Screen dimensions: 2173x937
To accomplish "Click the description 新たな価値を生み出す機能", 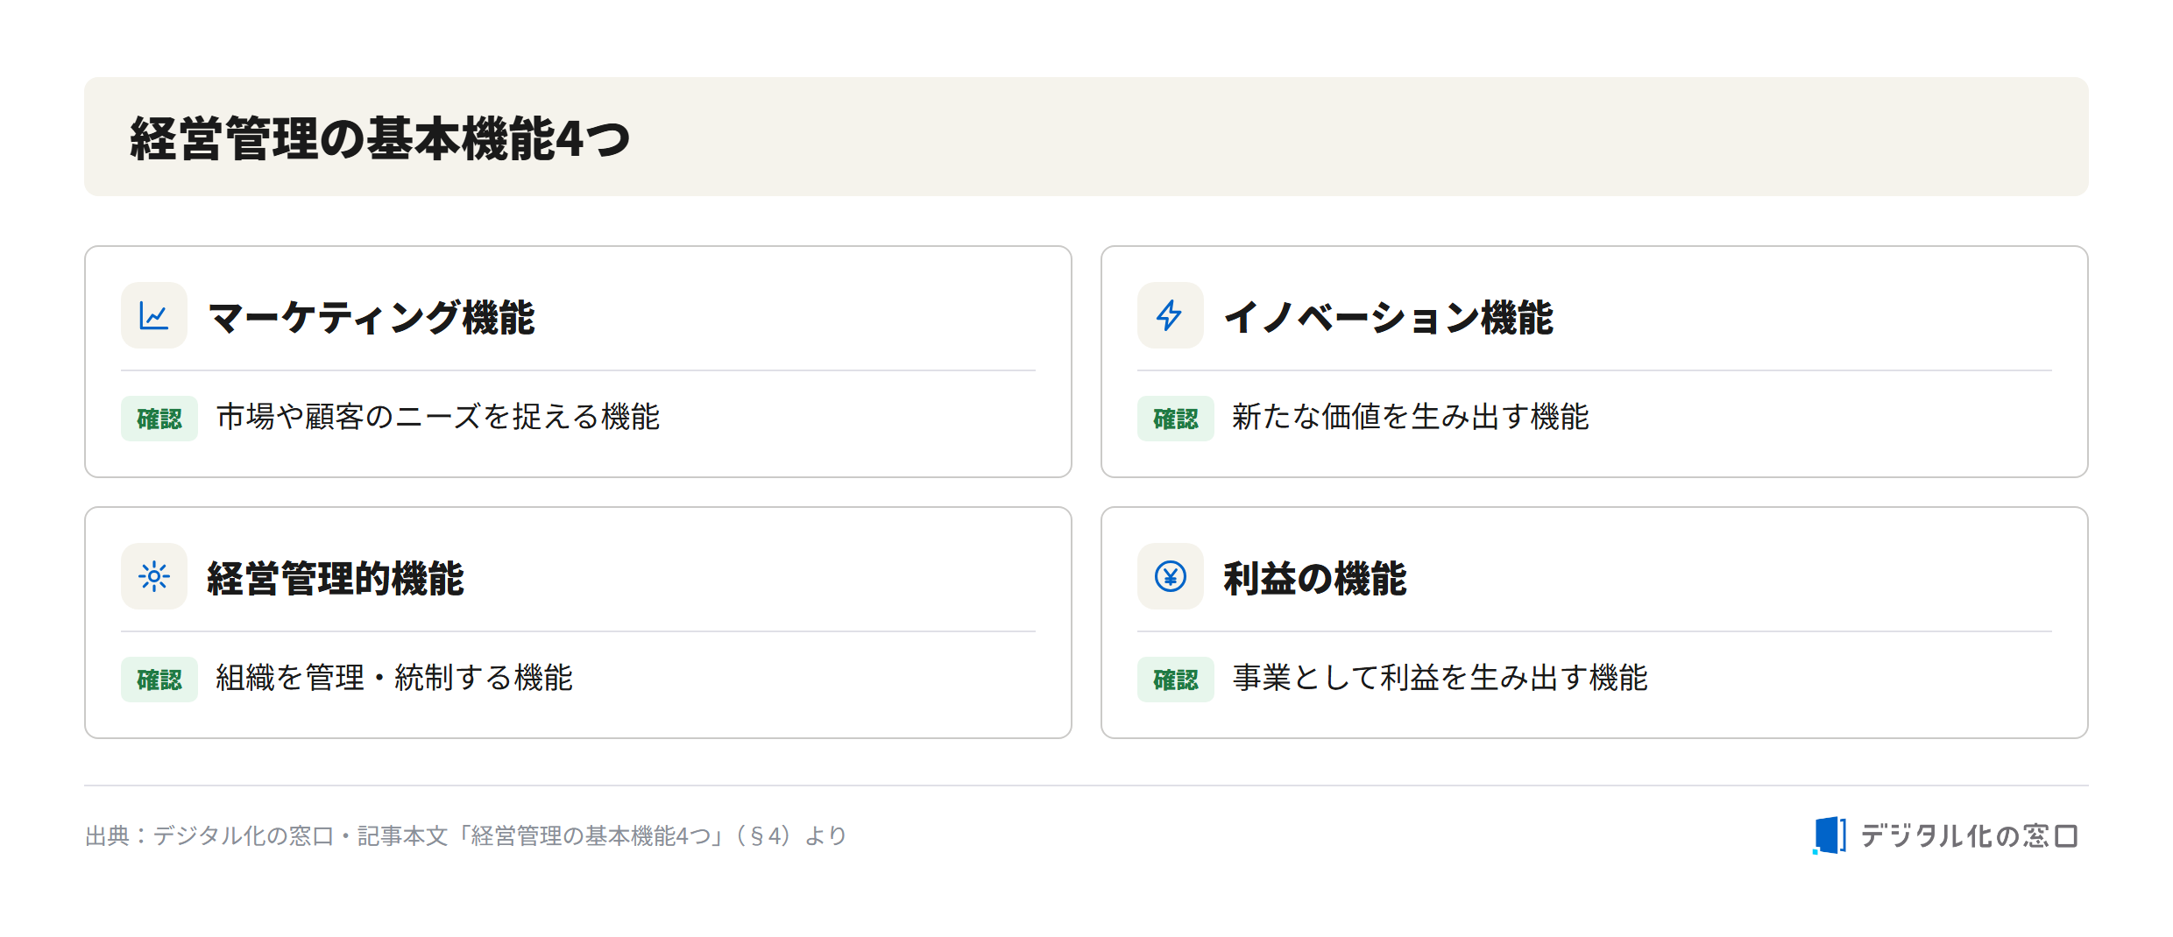I will coord(1411,417).
